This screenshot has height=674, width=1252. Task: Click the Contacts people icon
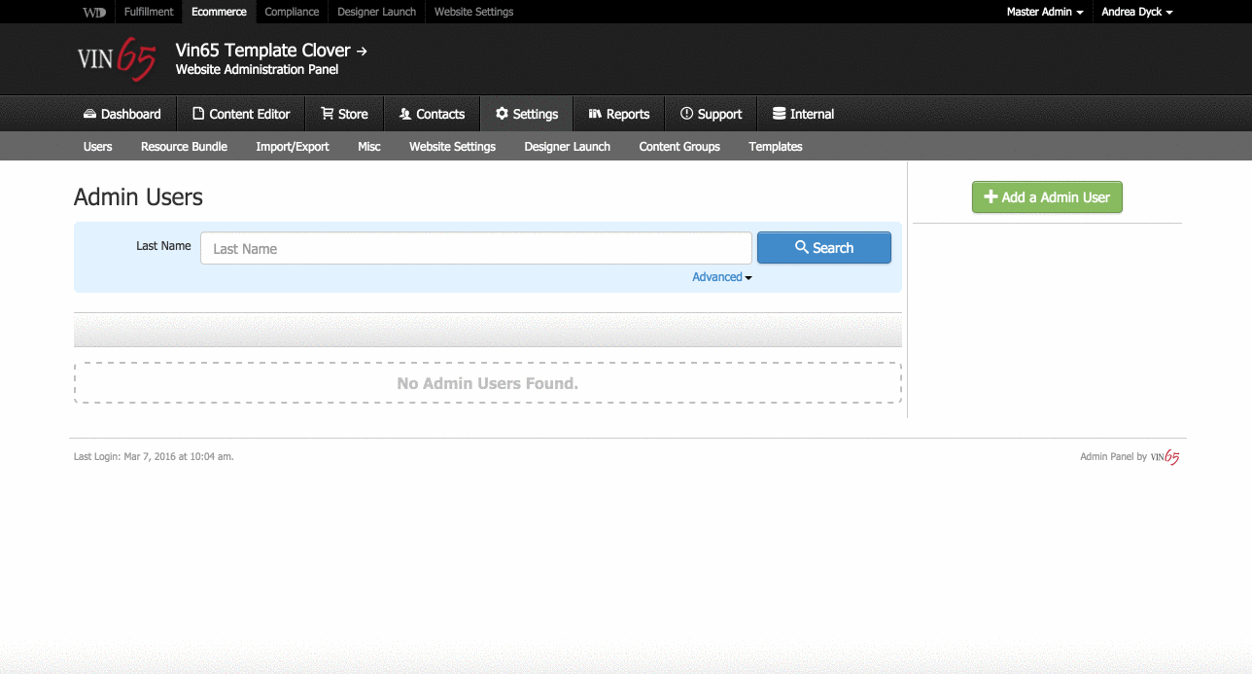tap(405, 114)
